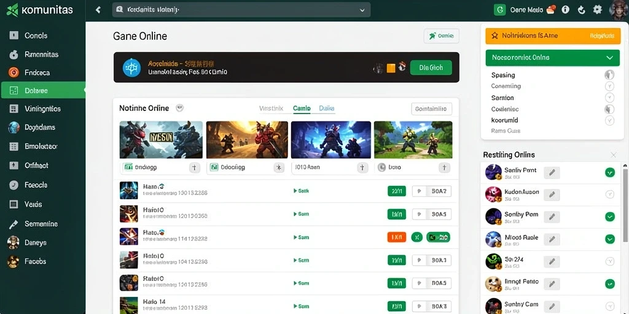
Task: Click the Komunitas logo icon
Action: [12, 10]
